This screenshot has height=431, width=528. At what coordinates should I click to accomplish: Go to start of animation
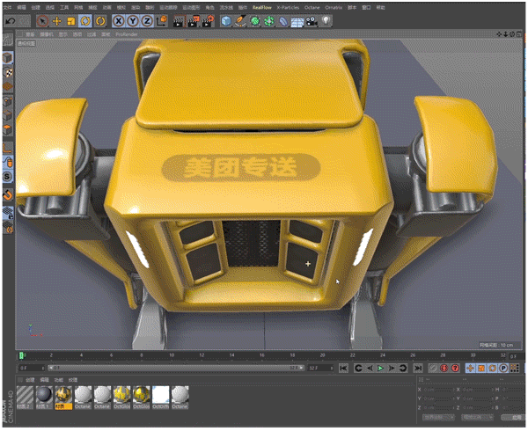point(343,368)
